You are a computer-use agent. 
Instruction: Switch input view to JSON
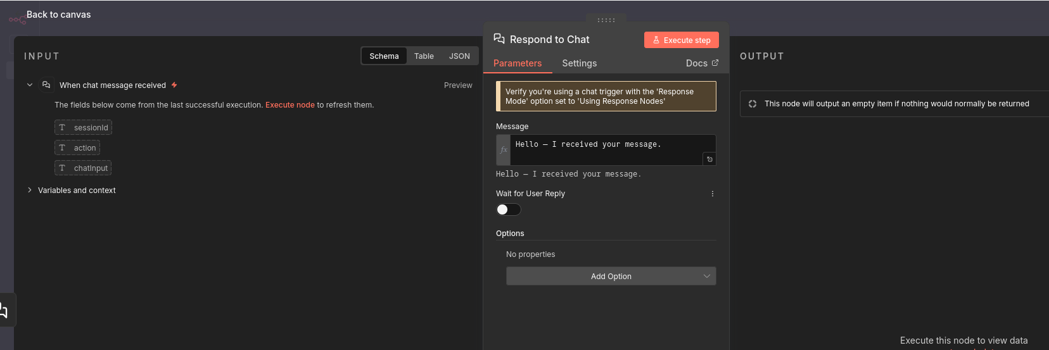(x=459, y=56)
